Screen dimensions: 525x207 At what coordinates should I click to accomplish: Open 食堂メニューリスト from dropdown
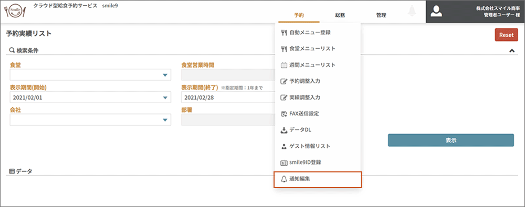click(318, 49)
